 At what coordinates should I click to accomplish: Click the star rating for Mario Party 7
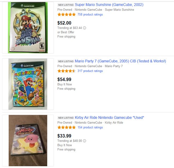pyautogui.click(x=66, y=71)
